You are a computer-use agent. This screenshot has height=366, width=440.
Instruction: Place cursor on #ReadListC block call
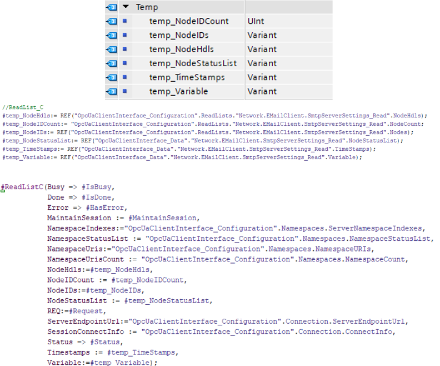22,187
